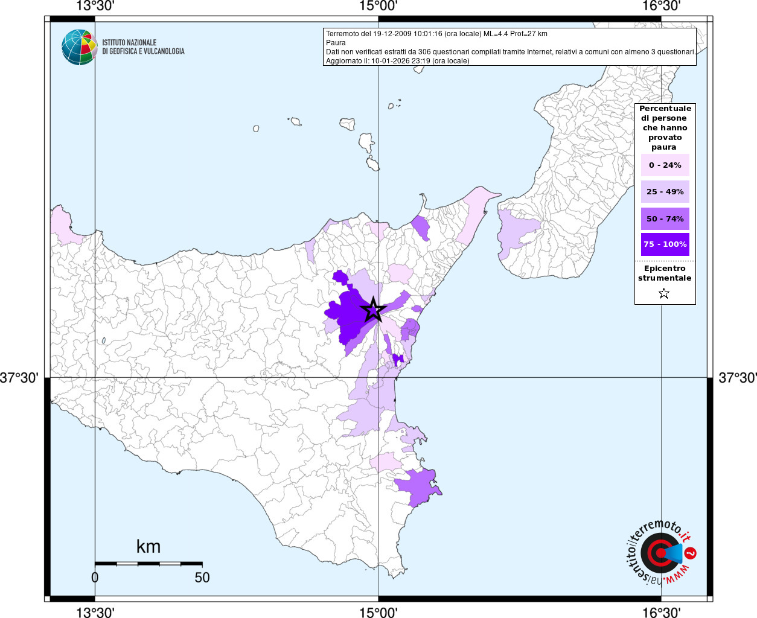Click the haisentitoilterremoto.it circular logo

pos(660,553)
